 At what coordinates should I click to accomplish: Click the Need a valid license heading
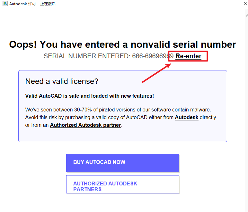tap(62, 81)
